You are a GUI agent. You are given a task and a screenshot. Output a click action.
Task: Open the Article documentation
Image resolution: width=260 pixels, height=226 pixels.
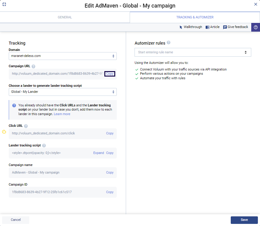pyautogui.click(x=212, y=27)
